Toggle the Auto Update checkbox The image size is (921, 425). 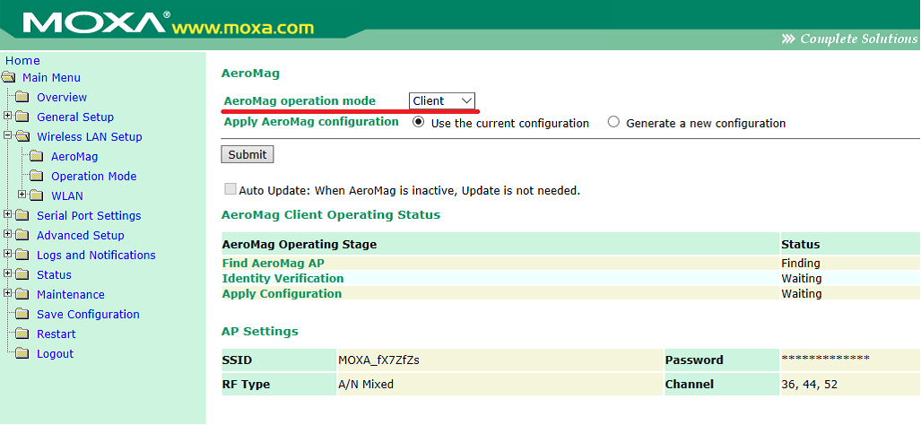click(230, 189)
